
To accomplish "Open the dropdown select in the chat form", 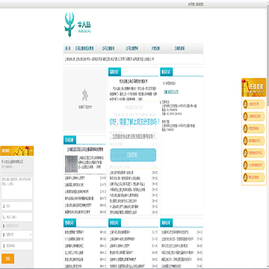I will pos(17,235).
